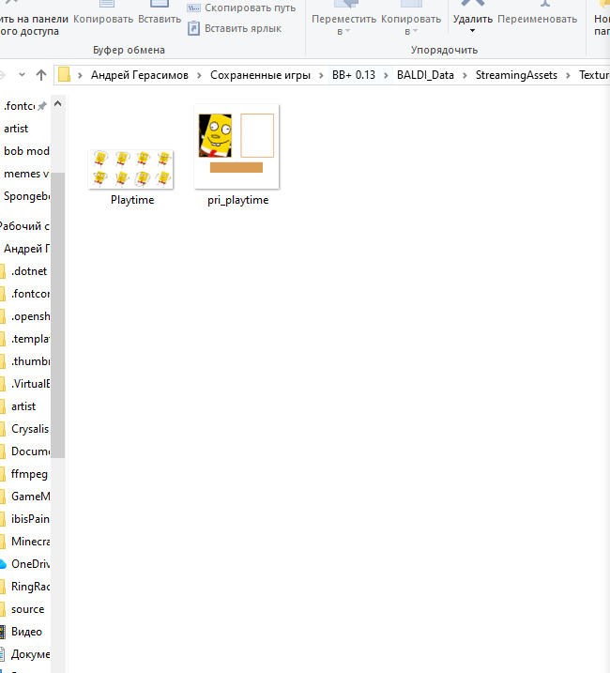This screenshot has width=610, height=673.
Task: Go up one folder level arrow
Action: click(x=41, y=75)
